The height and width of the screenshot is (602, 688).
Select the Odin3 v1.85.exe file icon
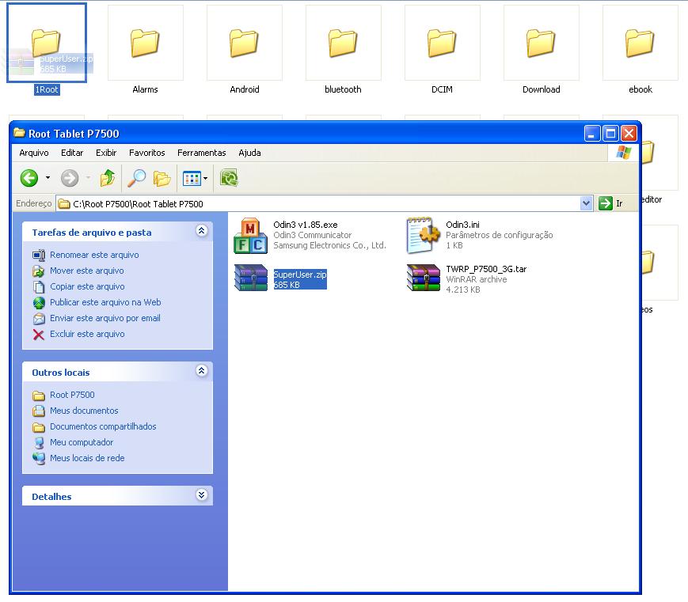pos(251,234)
